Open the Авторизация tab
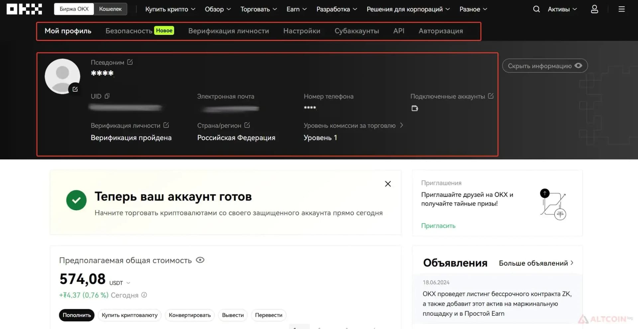638x329 pixels. coord(441,31)
